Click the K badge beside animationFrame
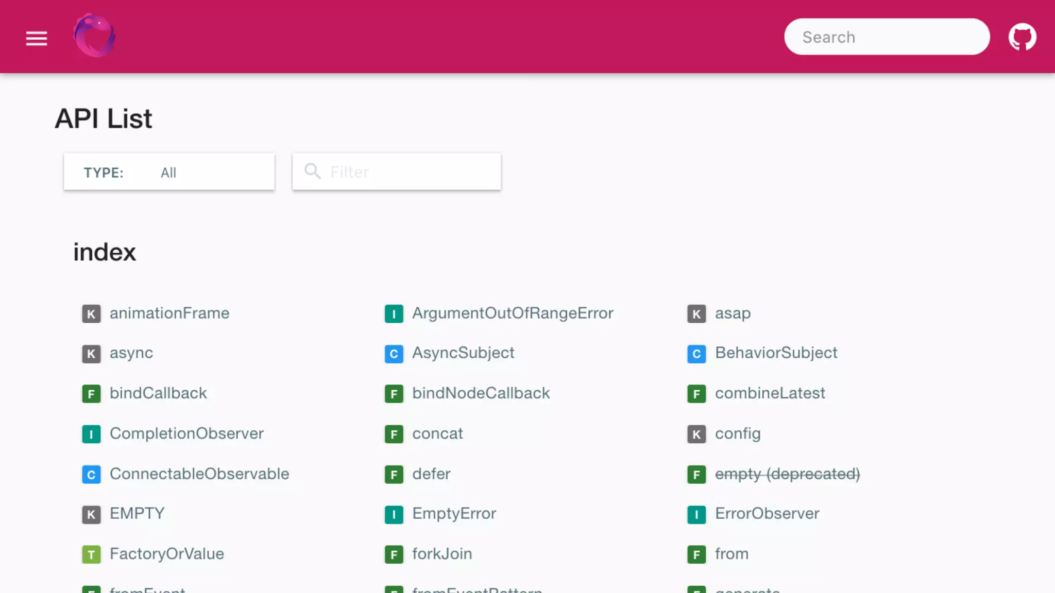The image size is (1055, 593). 91,314
